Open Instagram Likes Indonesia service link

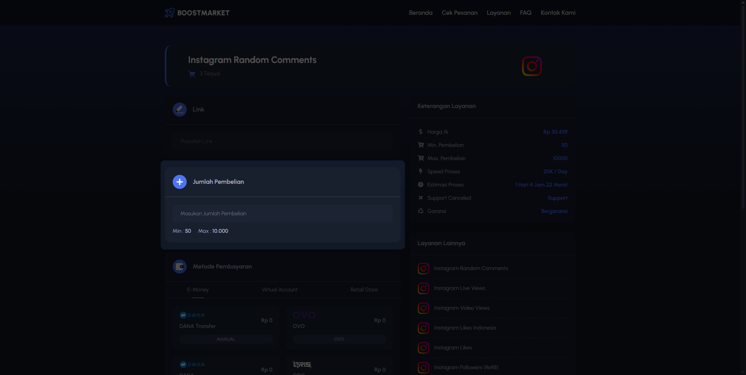pyautogui.click(x=465, y=328)
